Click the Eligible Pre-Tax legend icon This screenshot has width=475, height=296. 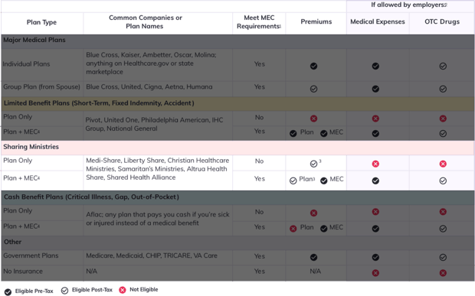[x=8, y=291]
